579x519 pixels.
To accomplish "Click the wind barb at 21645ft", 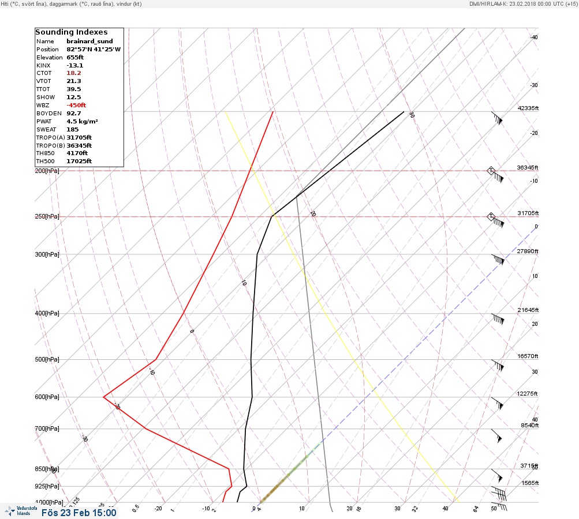I will click(498, 319).
